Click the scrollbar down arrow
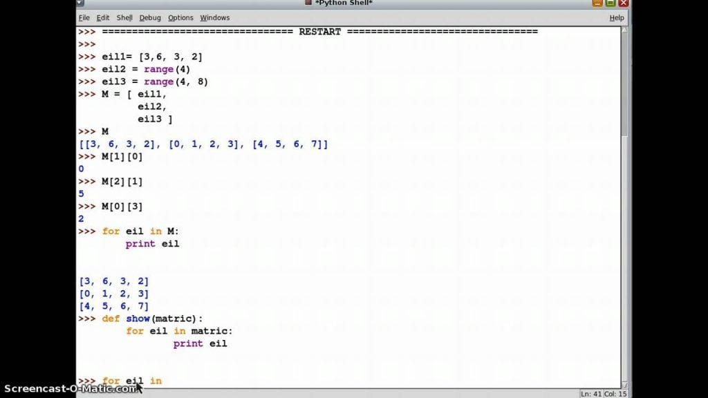The height and width of the screenshot is (398, 708). 624,385
